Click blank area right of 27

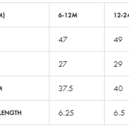[86, 64]
